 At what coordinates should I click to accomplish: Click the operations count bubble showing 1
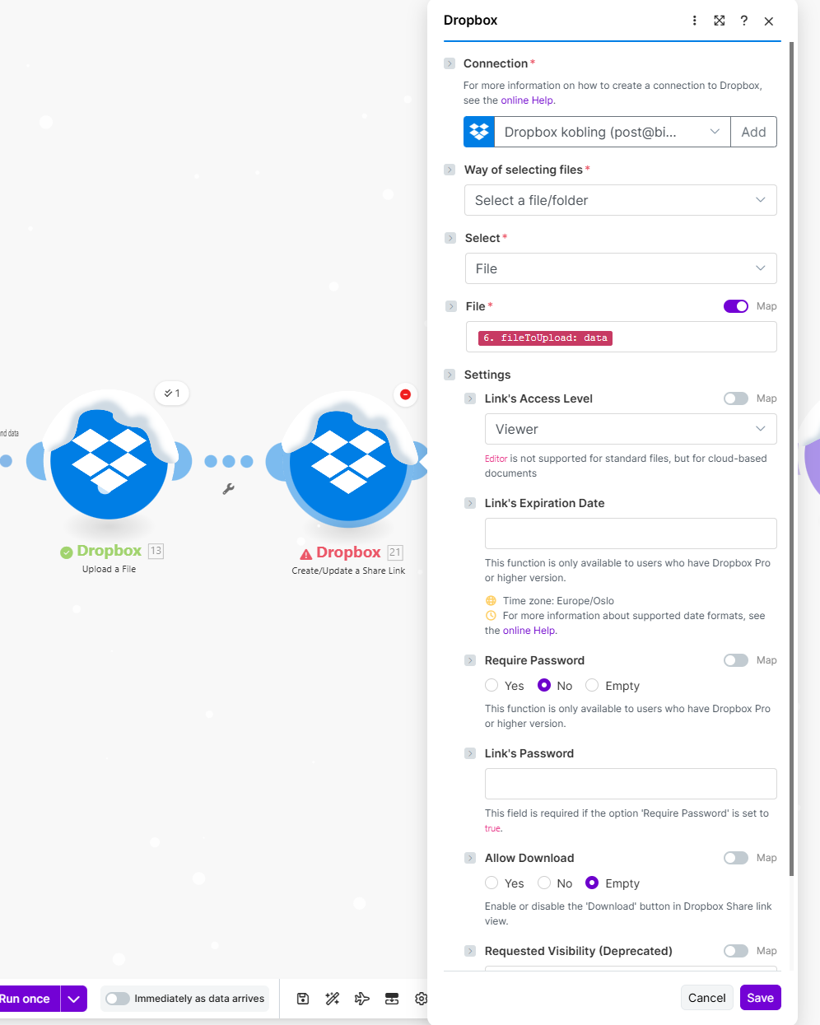(x=172, y=394)
